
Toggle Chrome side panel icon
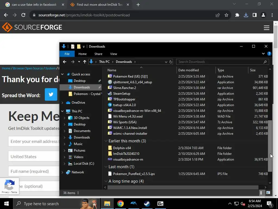point(255,15)
